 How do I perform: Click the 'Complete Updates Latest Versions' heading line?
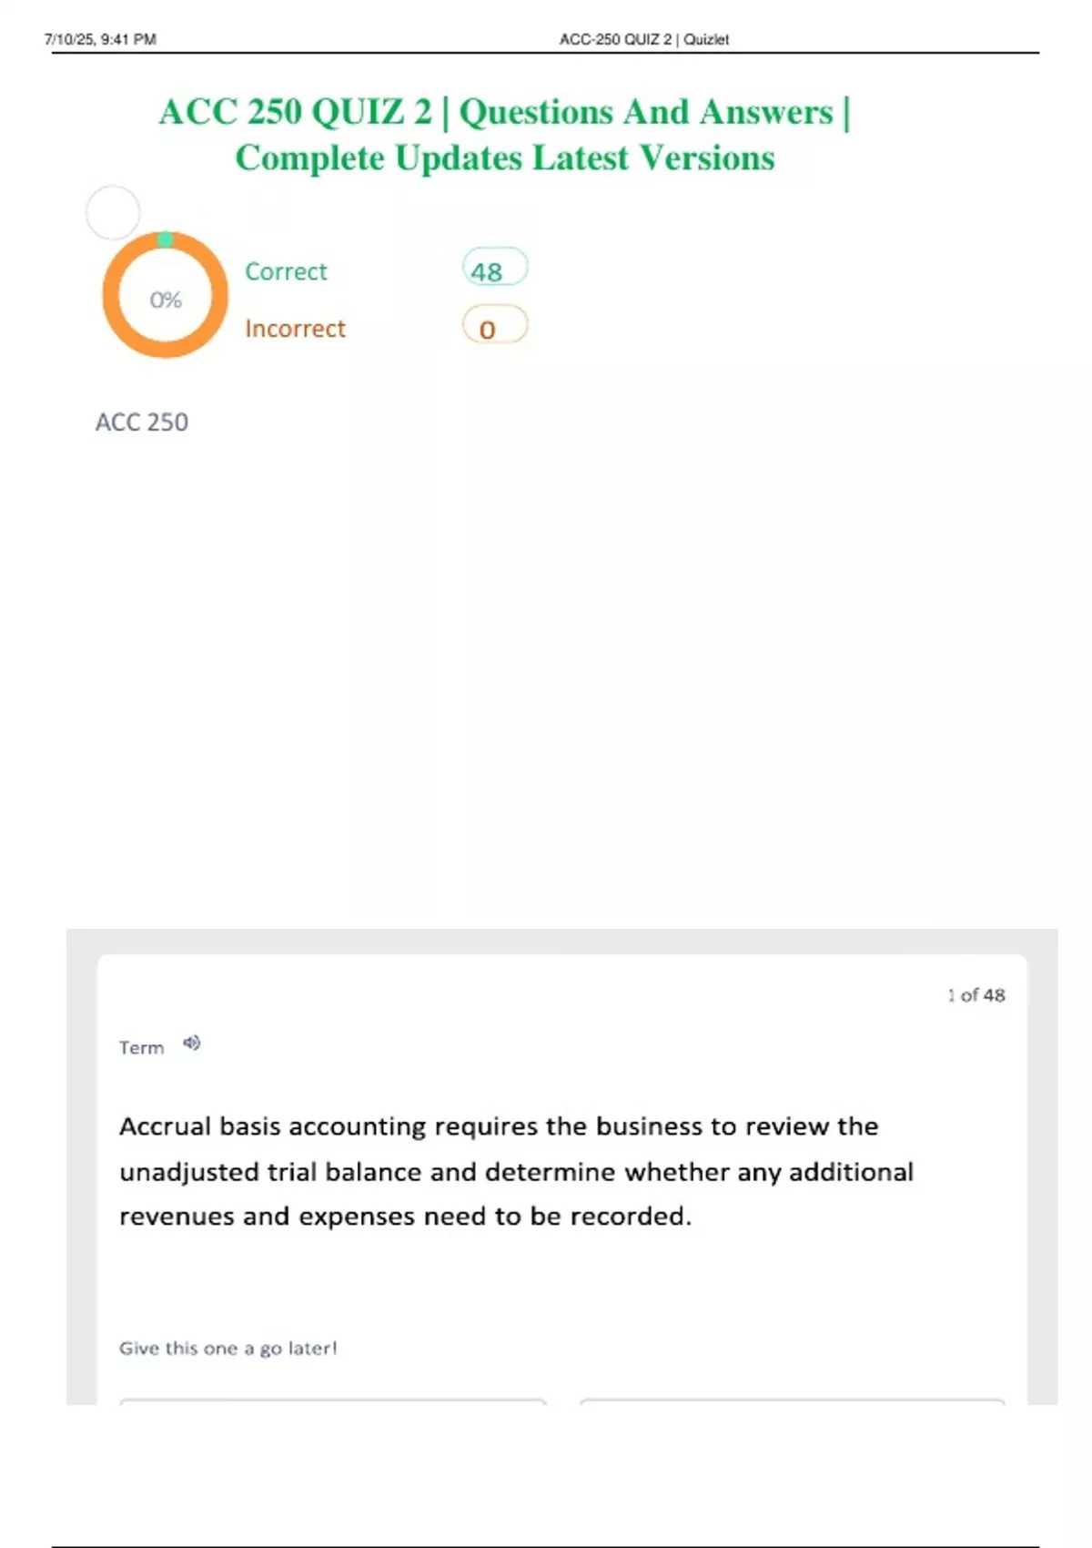[x=505, y=158]
